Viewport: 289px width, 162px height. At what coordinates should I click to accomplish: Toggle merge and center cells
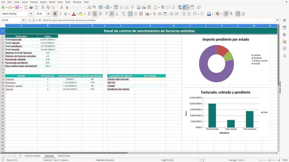tap(130, 14)
